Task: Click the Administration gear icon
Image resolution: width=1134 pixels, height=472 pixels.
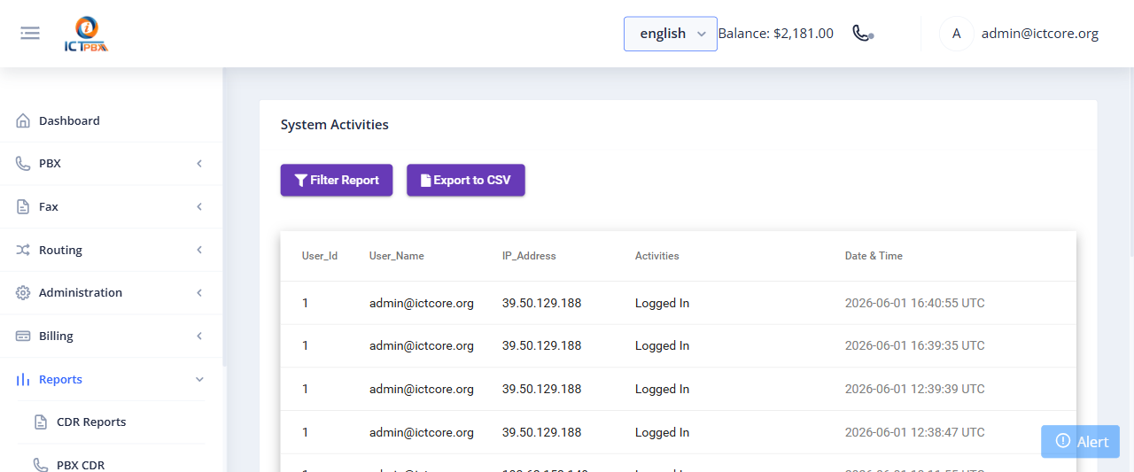Action: [x=23, y=293]
